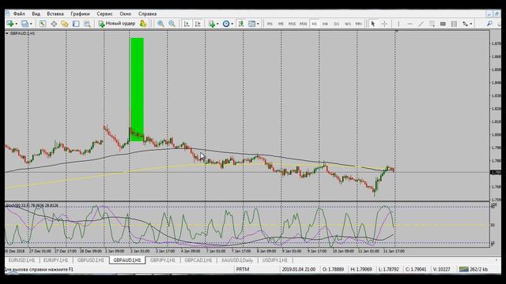This screenshot has height=284, width=506.
Task: Select the dark rectangle label tool
Action: [443, 24]
